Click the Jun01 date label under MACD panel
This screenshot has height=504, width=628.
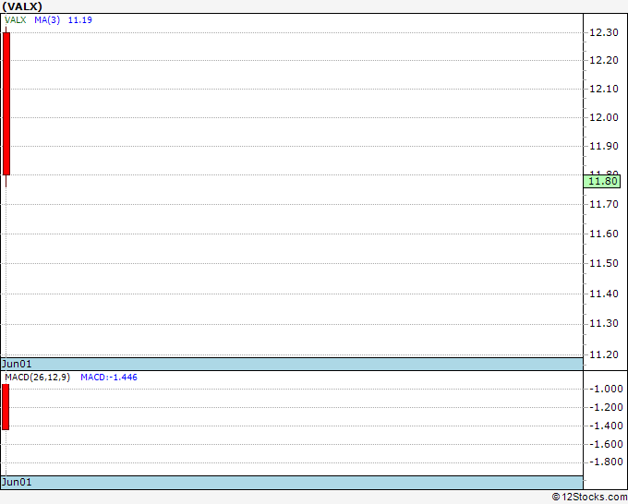point(17,482)
